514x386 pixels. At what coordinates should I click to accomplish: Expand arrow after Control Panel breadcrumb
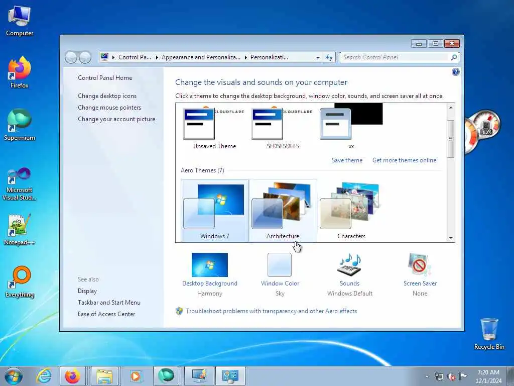tap(157, 57)
